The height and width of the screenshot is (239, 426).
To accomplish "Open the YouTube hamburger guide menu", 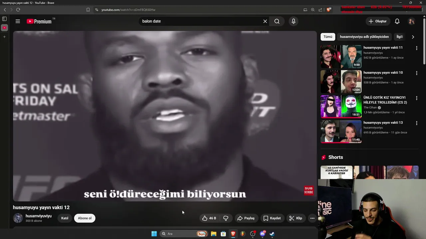I will point(18,21).
